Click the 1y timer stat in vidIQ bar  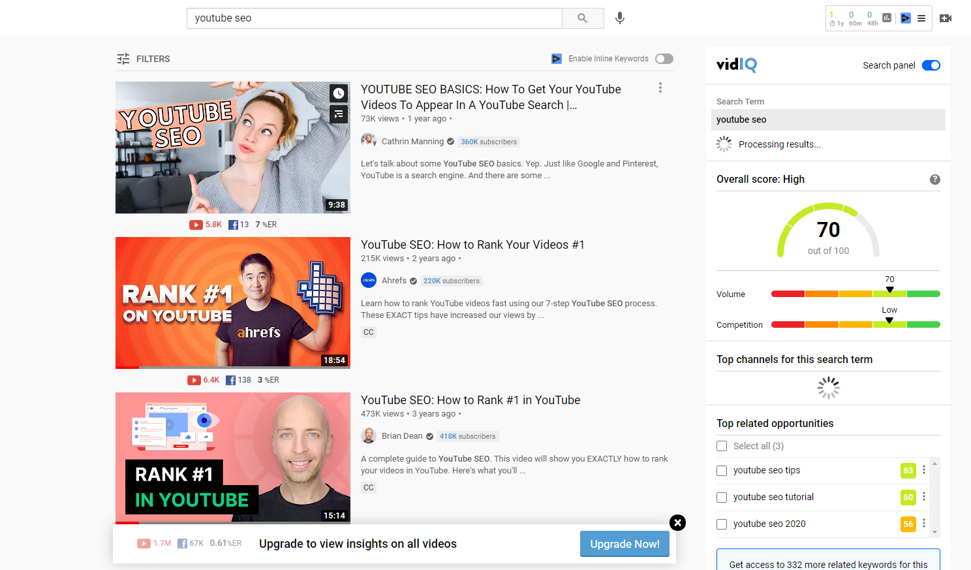click(836, 19)
